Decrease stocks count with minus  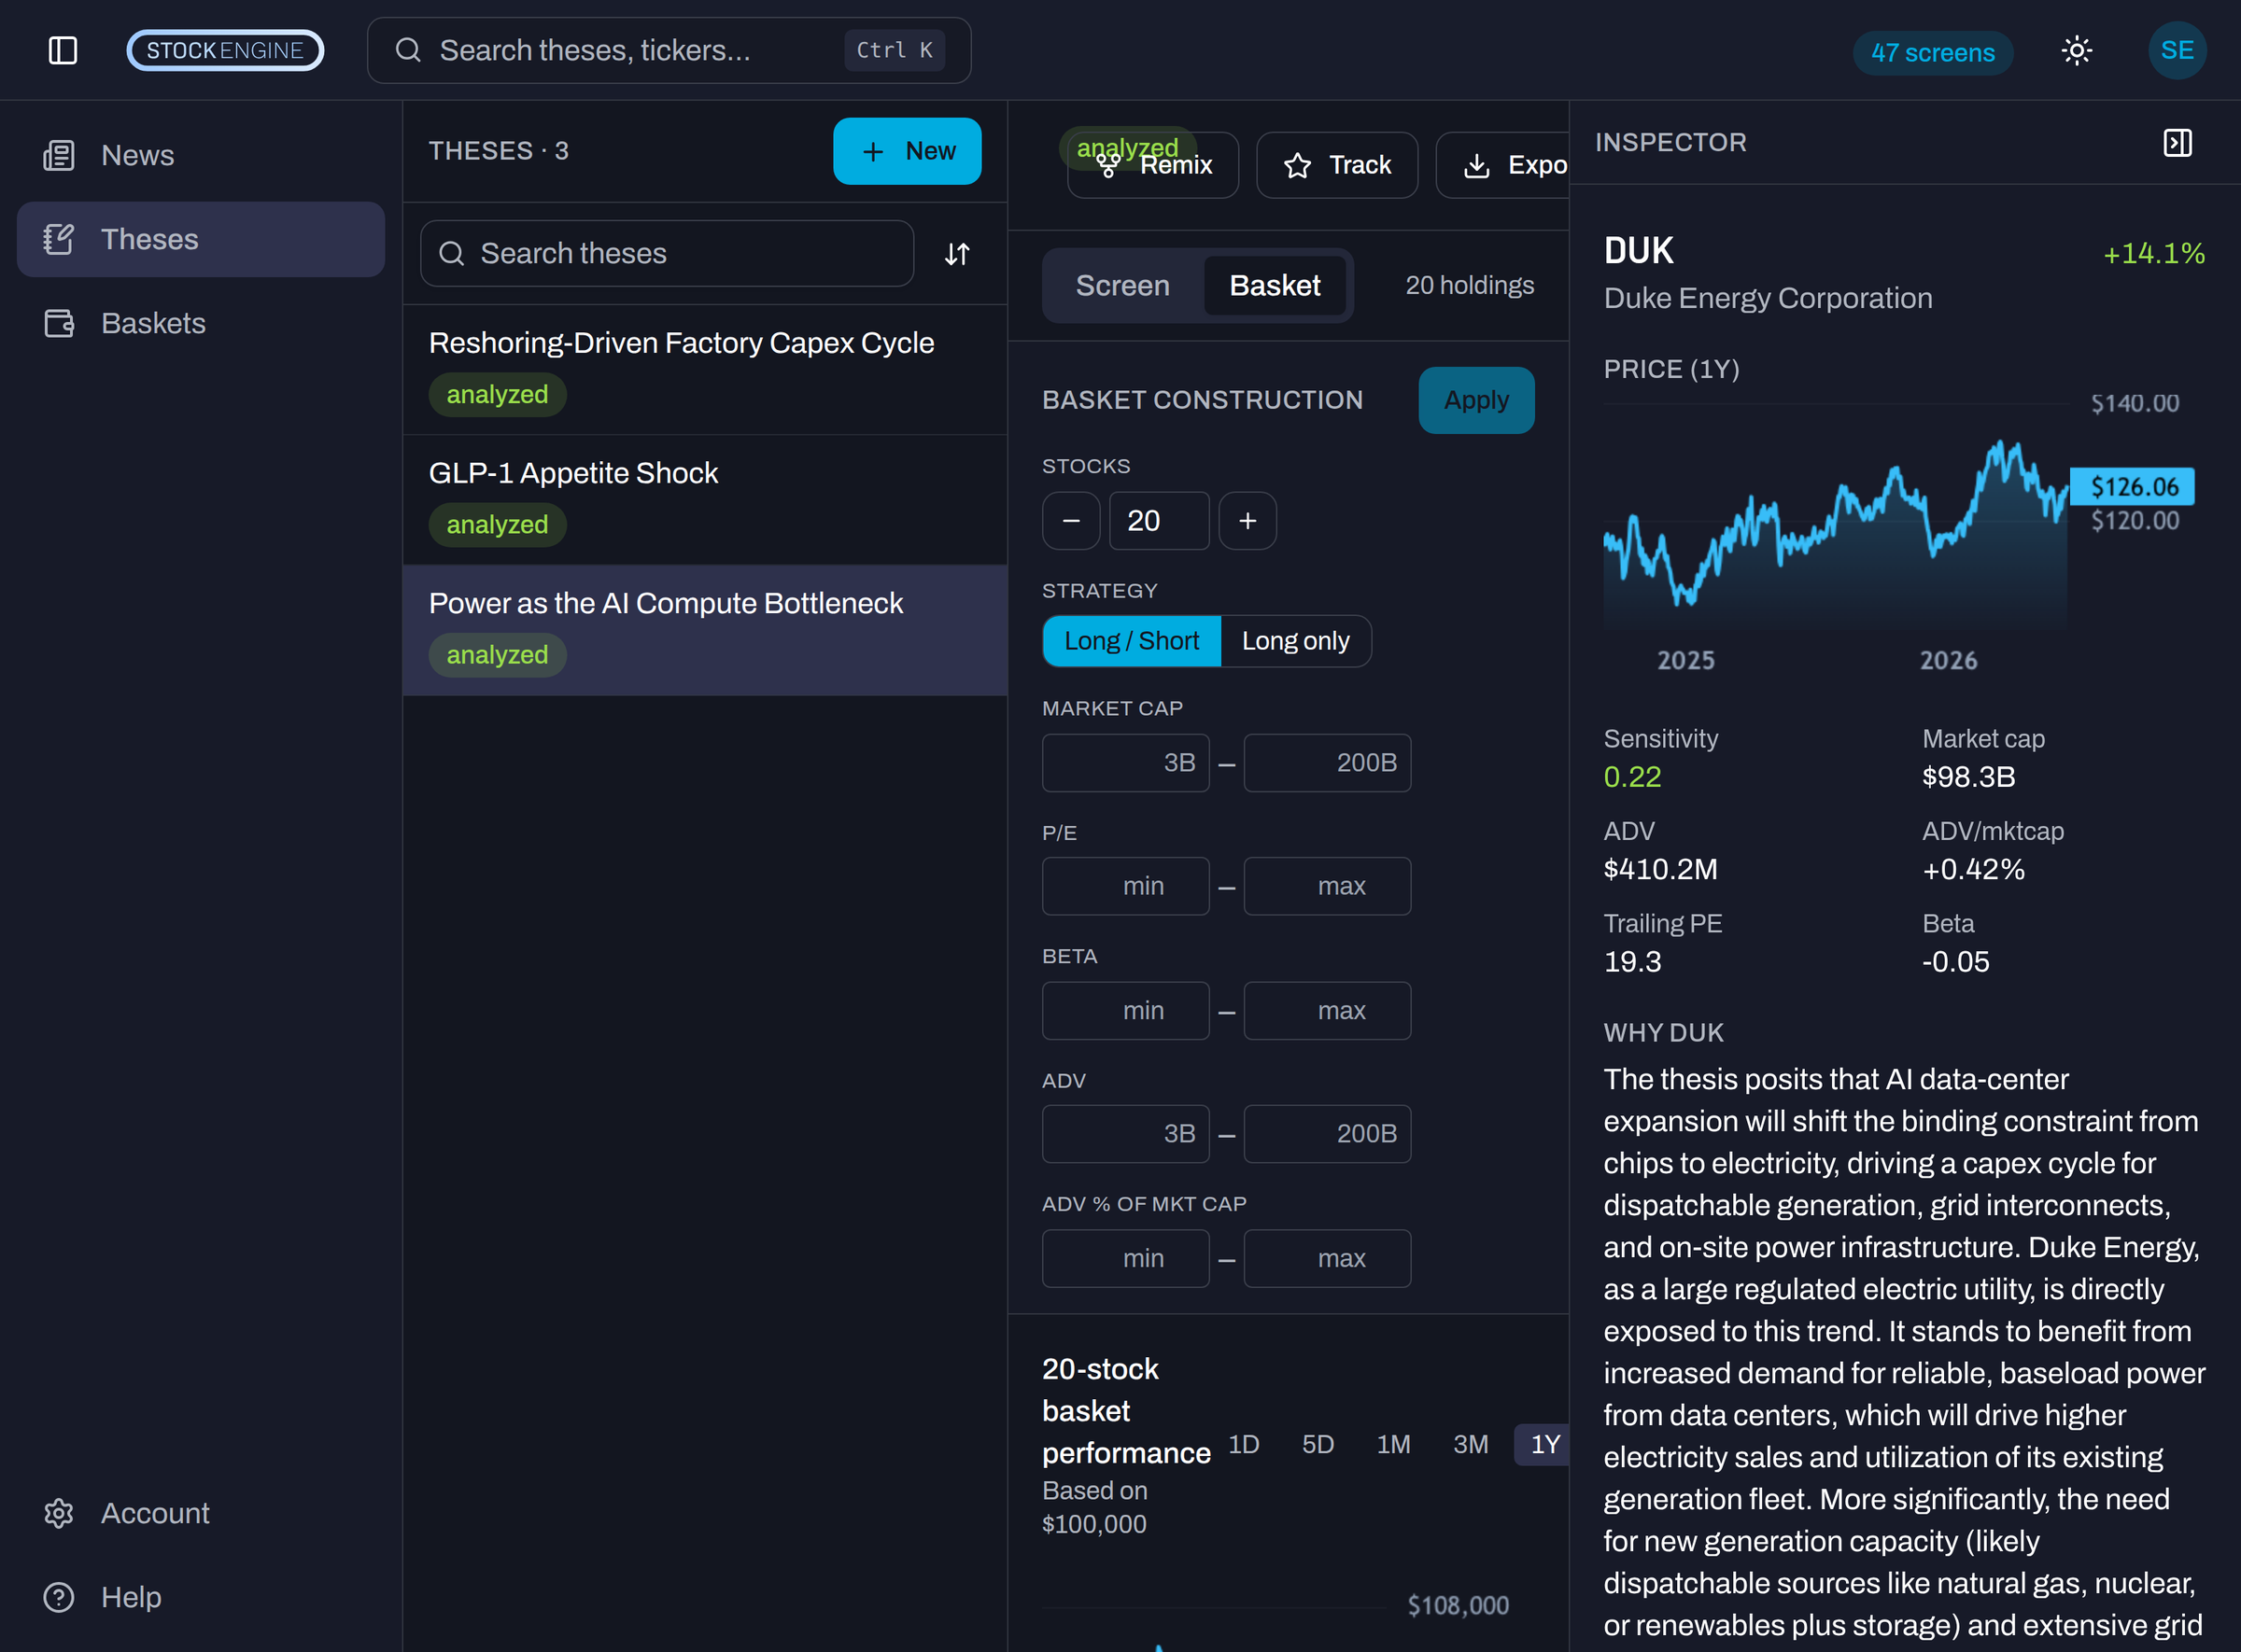pyautogui.click(x=1072, y=521)
